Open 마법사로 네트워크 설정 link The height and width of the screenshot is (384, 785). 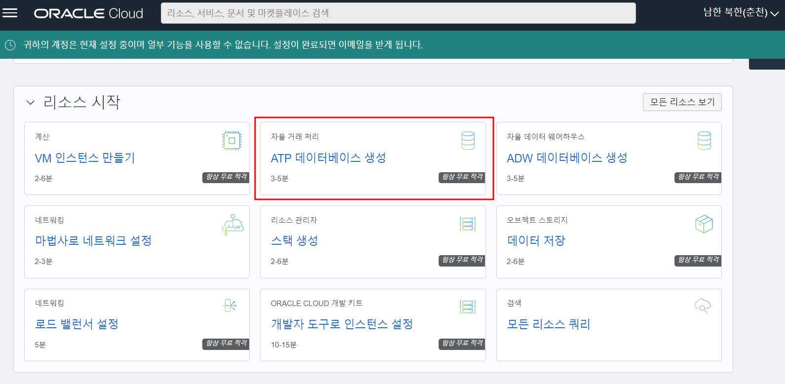93,241
